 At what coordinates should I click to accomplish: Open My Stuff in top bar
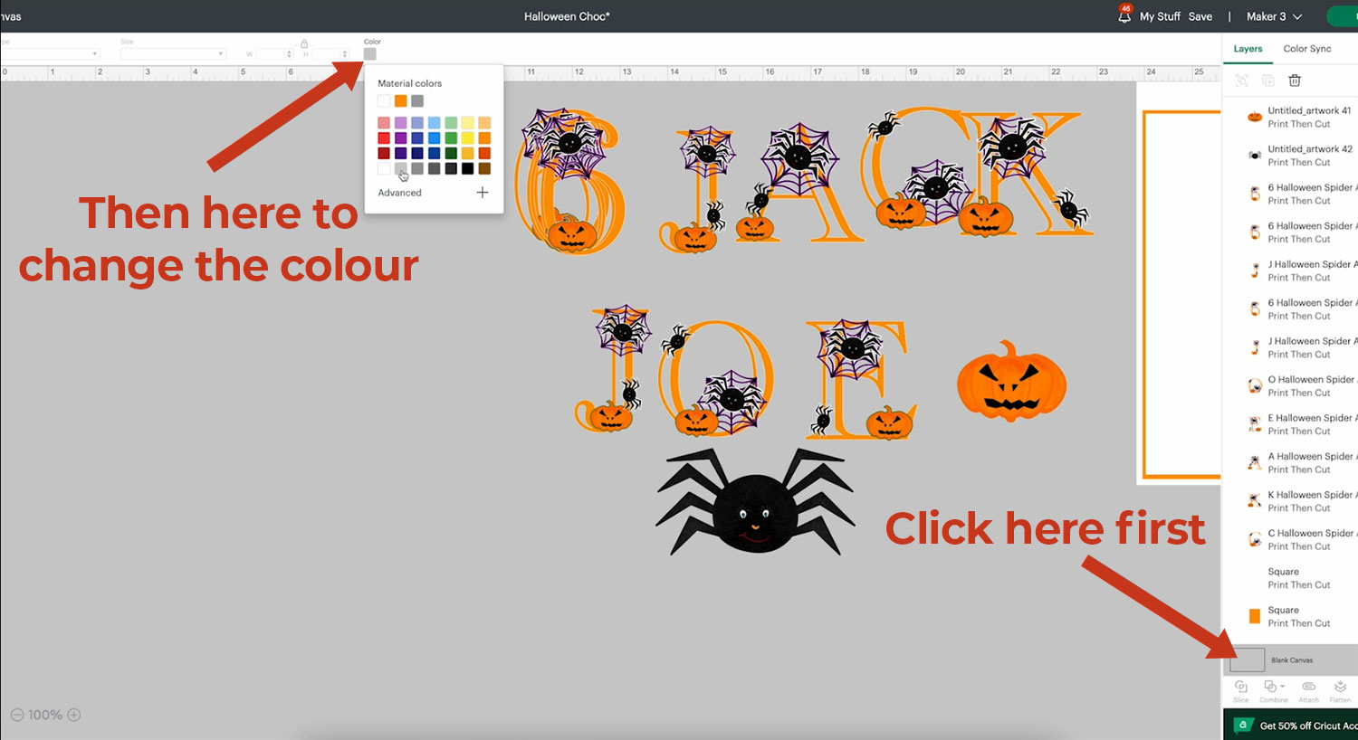point(1160,16)
